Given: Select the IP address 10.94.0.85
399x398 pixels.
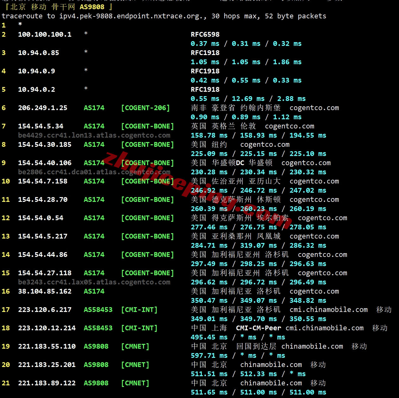Looking at the screenshot, I should click(39, 53).
